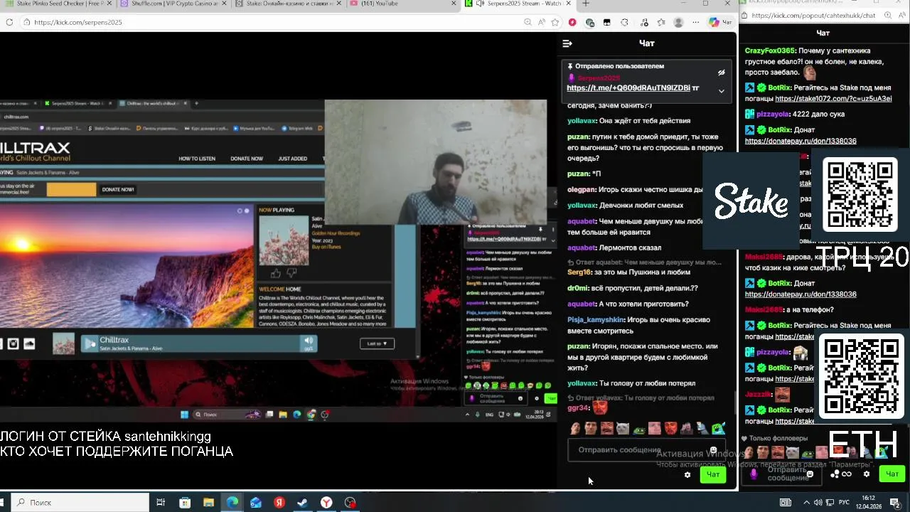Viewport: 910px width, 512px height.
Task: Reload the page with refresh icon
Action: (9, 22)
